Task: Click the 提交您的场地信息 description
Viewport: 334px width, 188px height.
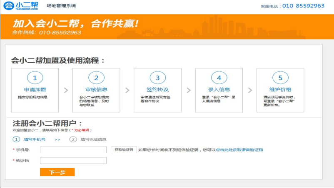Action: coord(33,97)
